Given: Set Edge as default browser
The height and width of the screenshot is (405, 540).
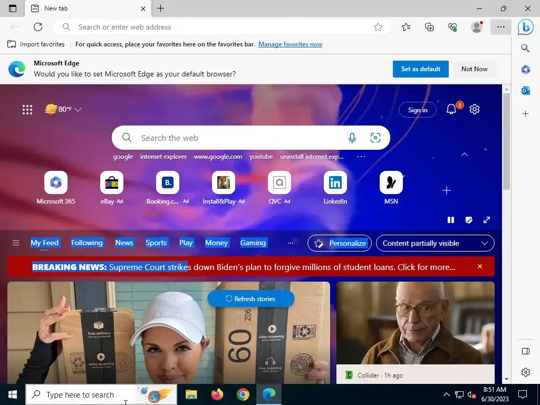Looking at the screenshot, I should 420,69.
